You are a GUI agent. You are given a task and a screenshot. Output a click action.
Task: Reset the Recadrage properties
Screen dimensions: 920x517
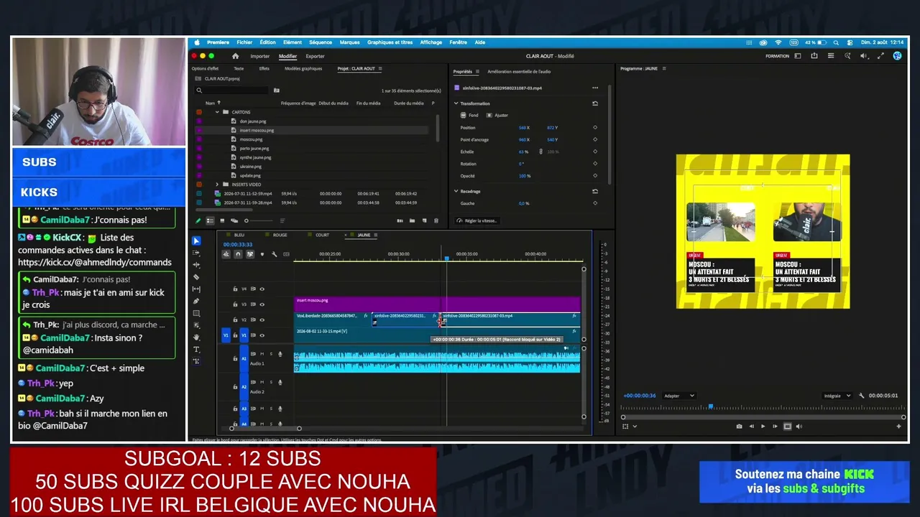point(595,191)
